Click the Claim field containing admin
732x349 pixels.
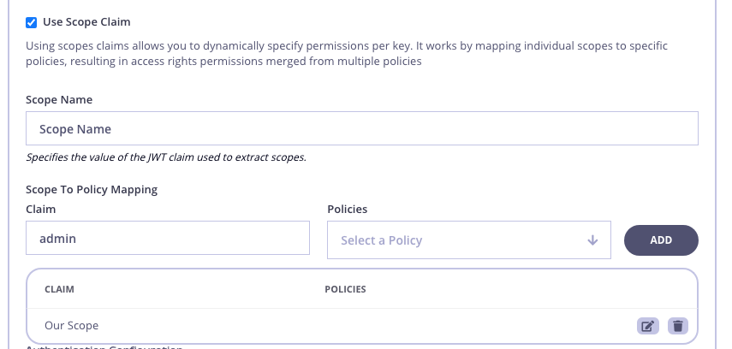pyautogui.click(x=168, y=239)
